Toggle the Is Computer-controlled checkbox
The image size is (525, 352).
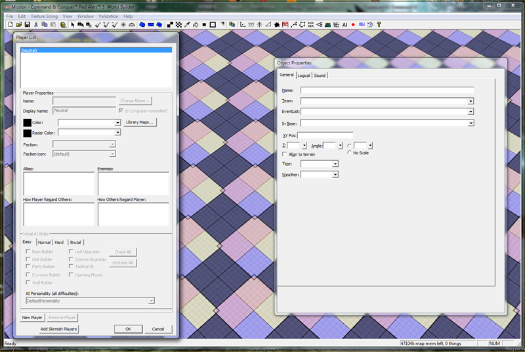(121, 111)
